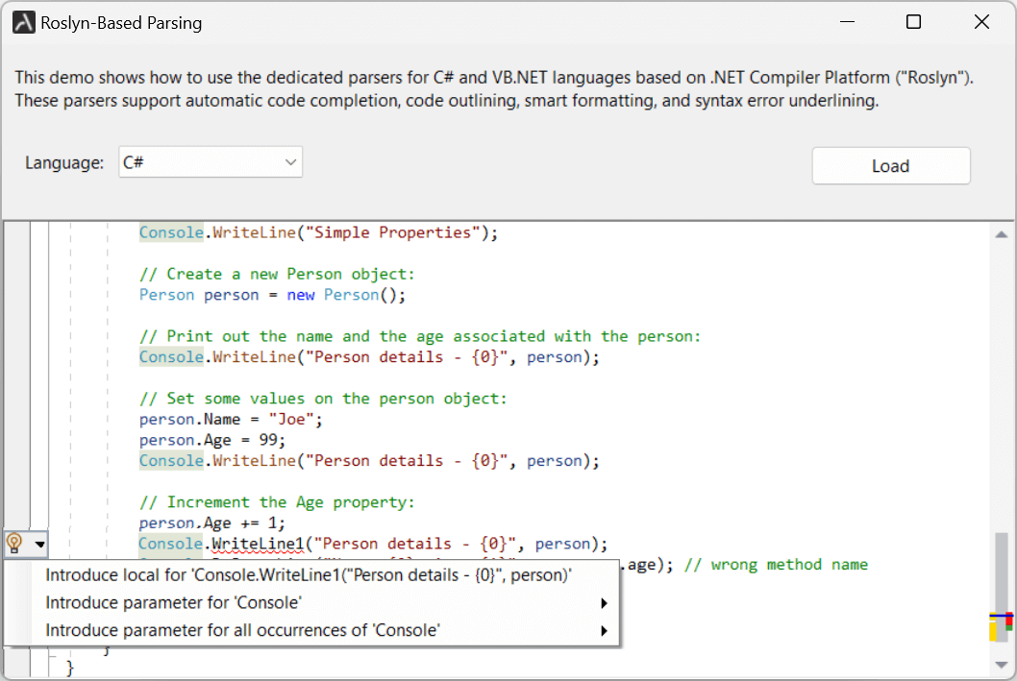
Task: Expand 'Introduce parameter for all occurrences of Console' submenu
Action: (604, 631)
